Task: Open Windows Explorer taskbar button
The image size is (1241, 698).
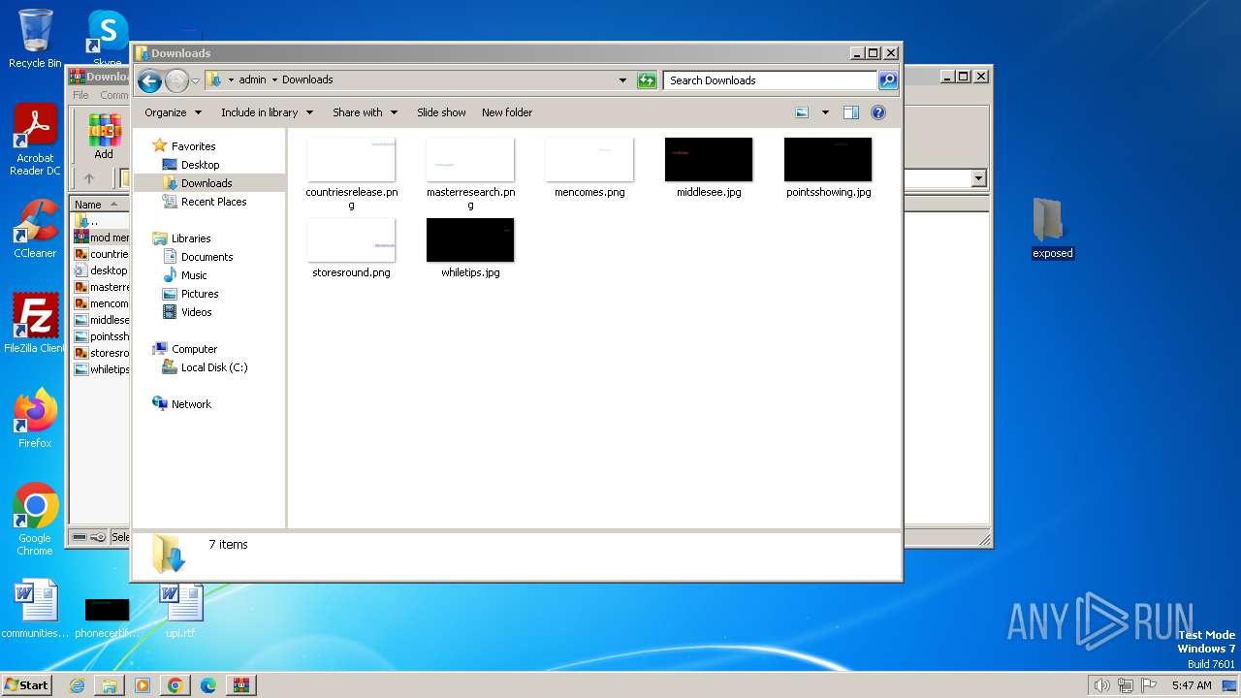Action: (110, 685)
